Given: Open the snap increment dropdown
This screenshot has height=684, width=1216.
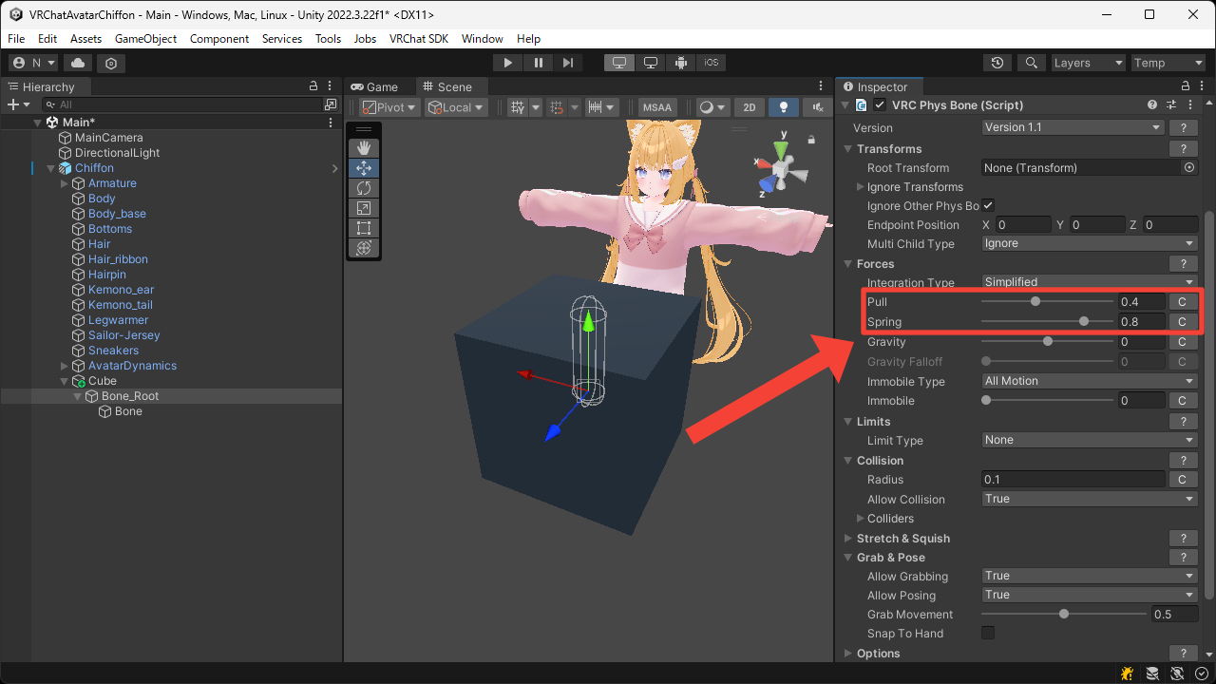Looking at the screenshot, I should coord(601,107).
